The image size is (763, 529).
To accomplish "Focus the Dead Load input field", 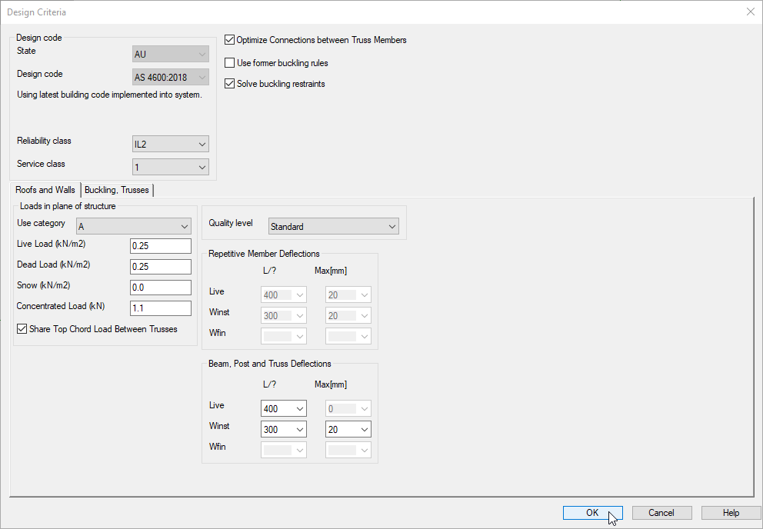I will point(160,267).
